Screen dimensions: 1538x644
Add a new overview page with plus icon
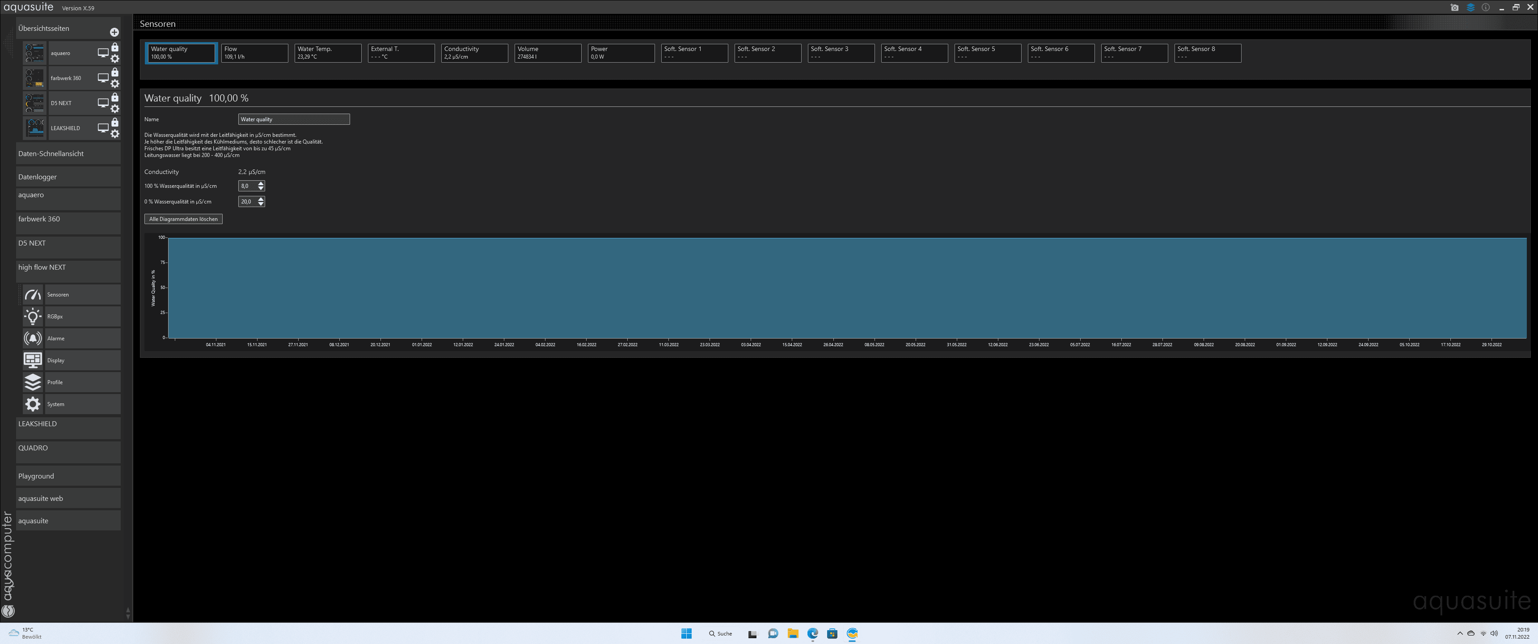(114, 32)
